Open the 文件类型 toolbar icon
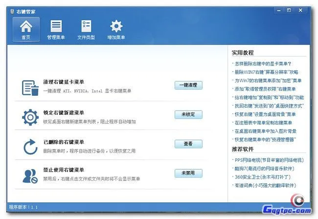Image resolution: width=318 pixels, height=219 pixels. click(x=86, y=29)
